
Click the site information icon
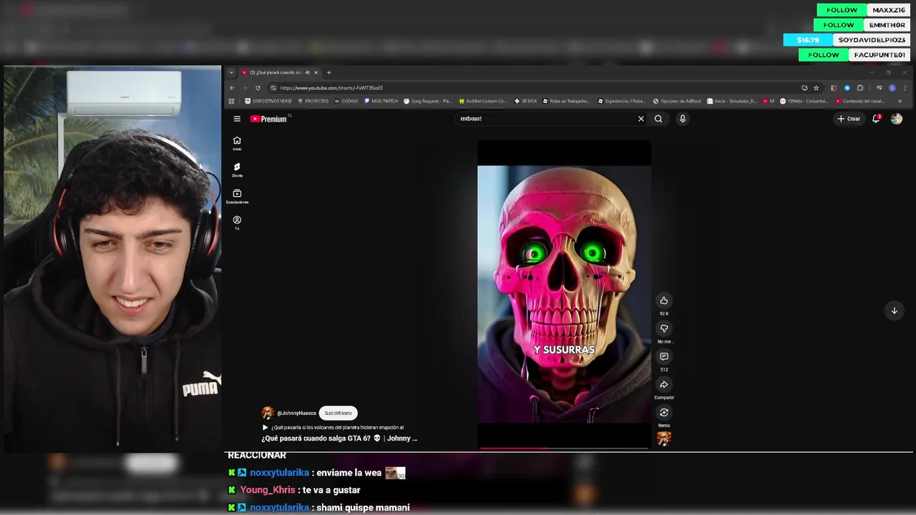(273, 88)
